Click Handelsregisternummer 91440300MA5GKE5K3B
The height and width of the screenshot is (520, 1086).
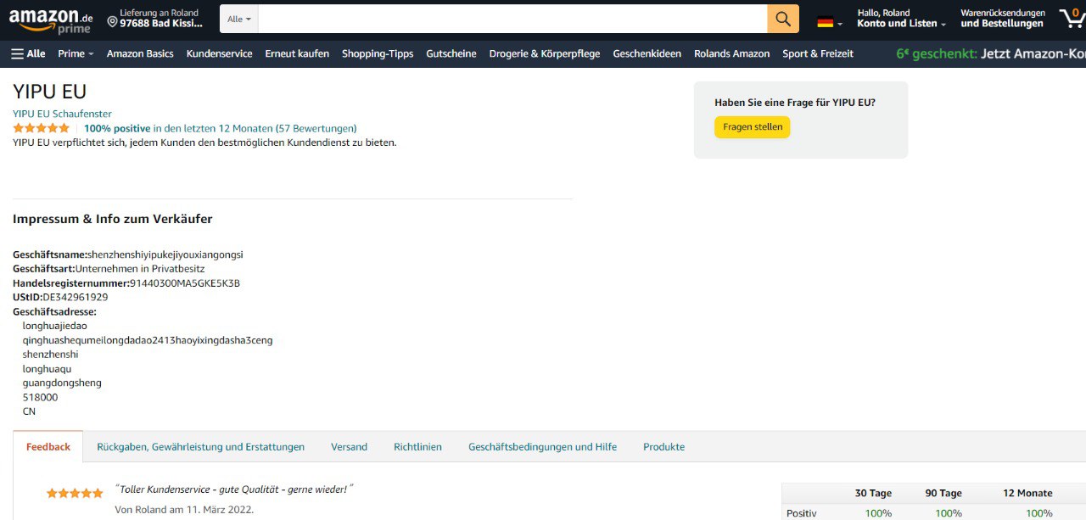click(126, 283)
